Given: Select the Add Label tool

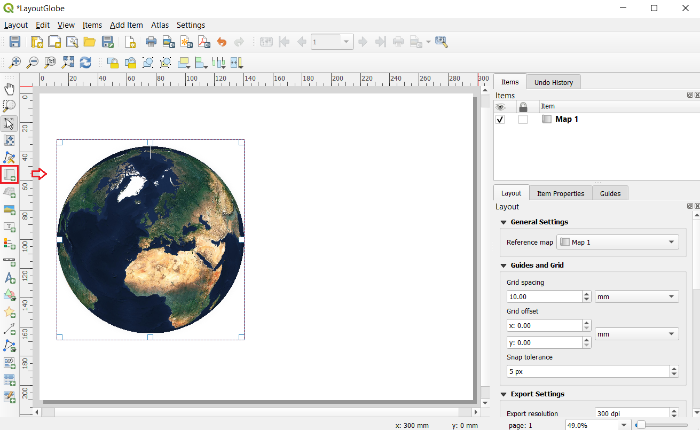Looking at the screenshot, I should pos(9,226).
